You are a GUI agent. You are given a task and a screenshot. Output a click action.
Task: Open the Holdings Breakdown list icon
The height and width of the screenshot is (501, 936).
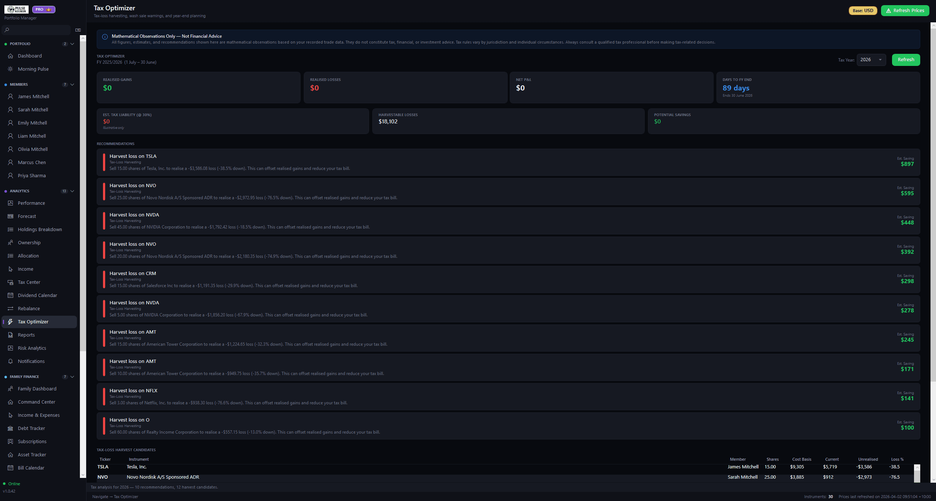(x=10, y=229)
